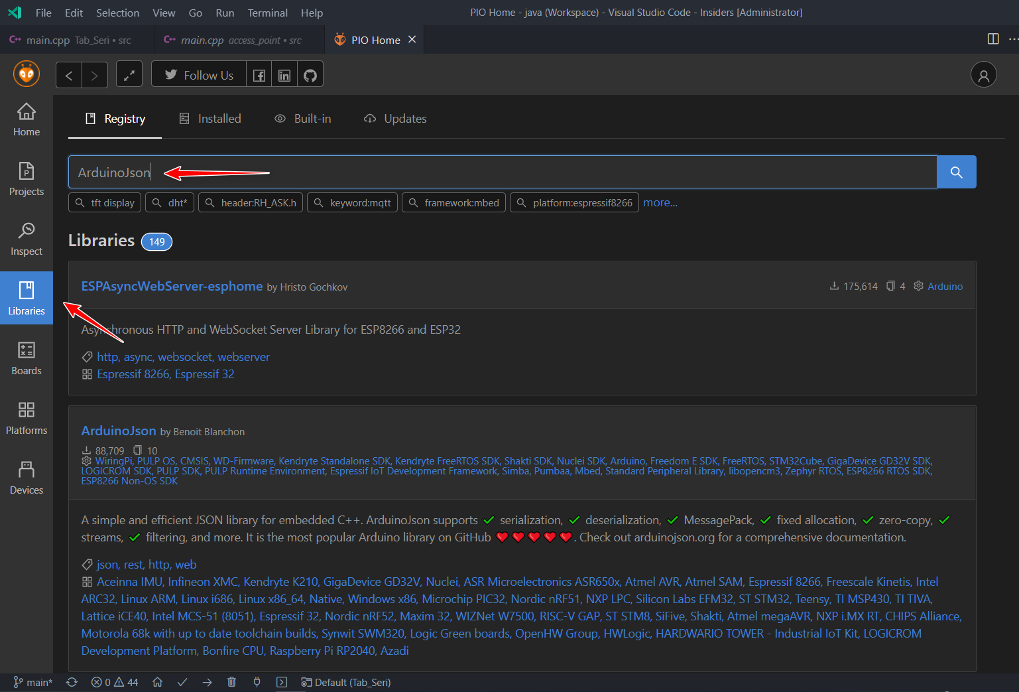The image size is (1019, 692).
Task: Open the Inspect section in sidebar
Action: click(x=27, y=239)
